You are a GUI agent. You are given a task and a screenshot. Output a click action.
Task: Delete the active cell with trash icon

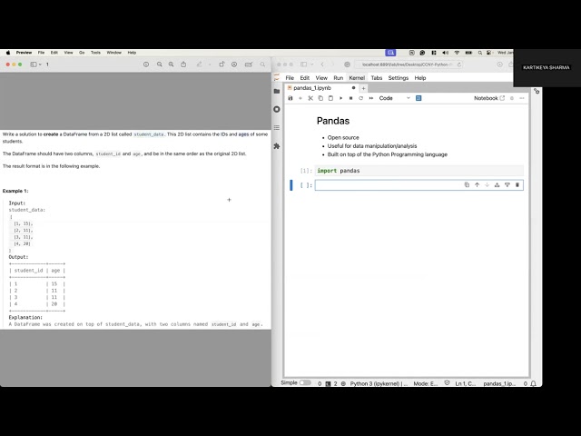(517, 184)
